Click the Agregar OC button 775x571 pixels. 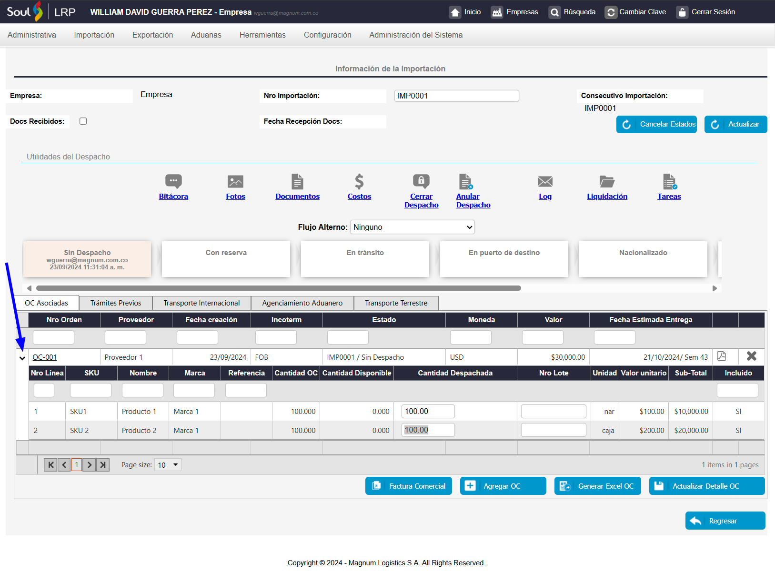[x=503, y=486]
